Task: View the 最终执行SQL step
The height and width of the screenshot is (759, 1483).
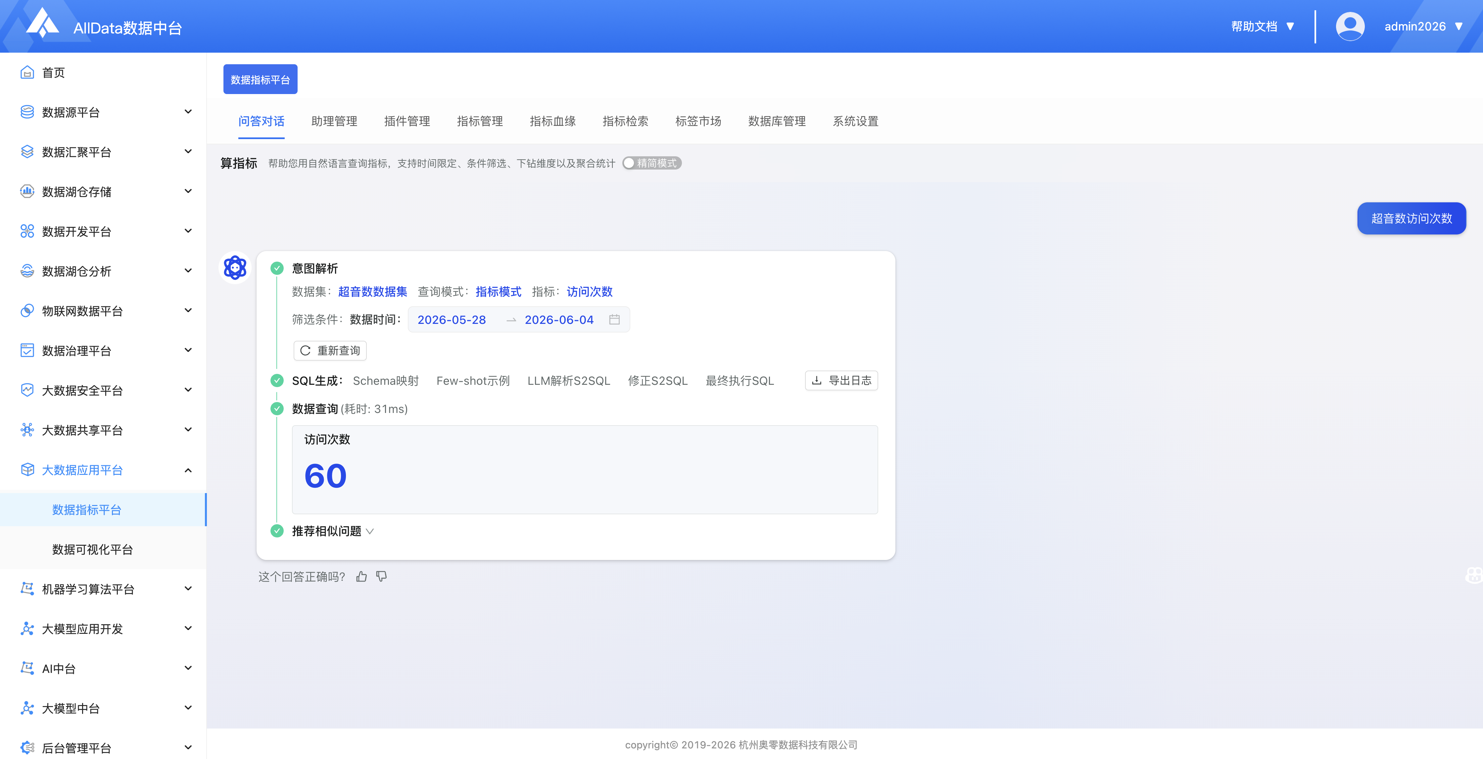Action: click(x=740, y=381)
